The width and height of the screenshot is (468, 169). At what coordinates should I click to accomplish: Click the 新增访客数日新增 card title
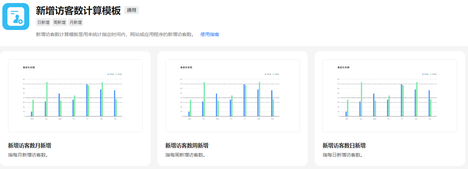(344, 145)
